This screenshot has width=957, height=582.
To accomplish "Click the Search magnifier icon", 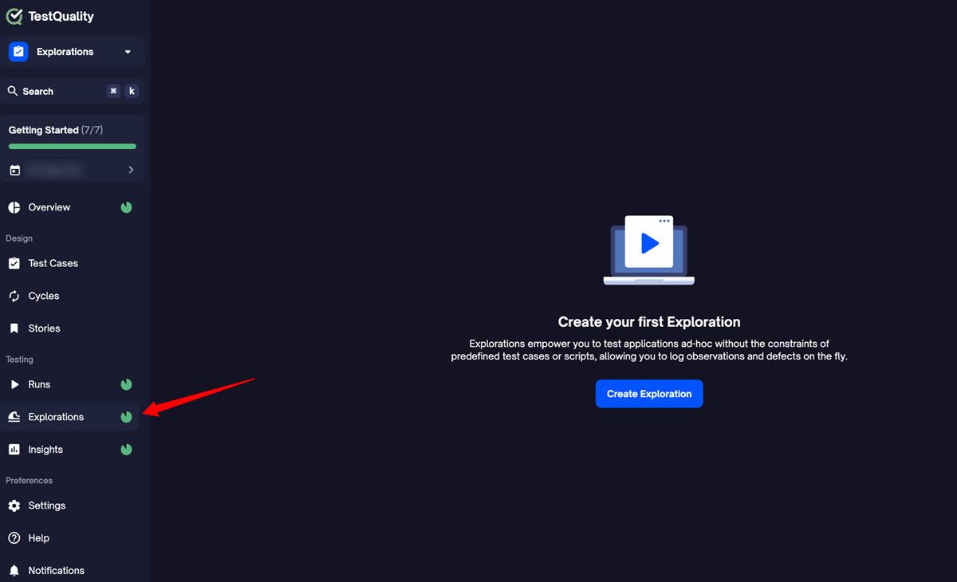I will click(x=13, y=91).
